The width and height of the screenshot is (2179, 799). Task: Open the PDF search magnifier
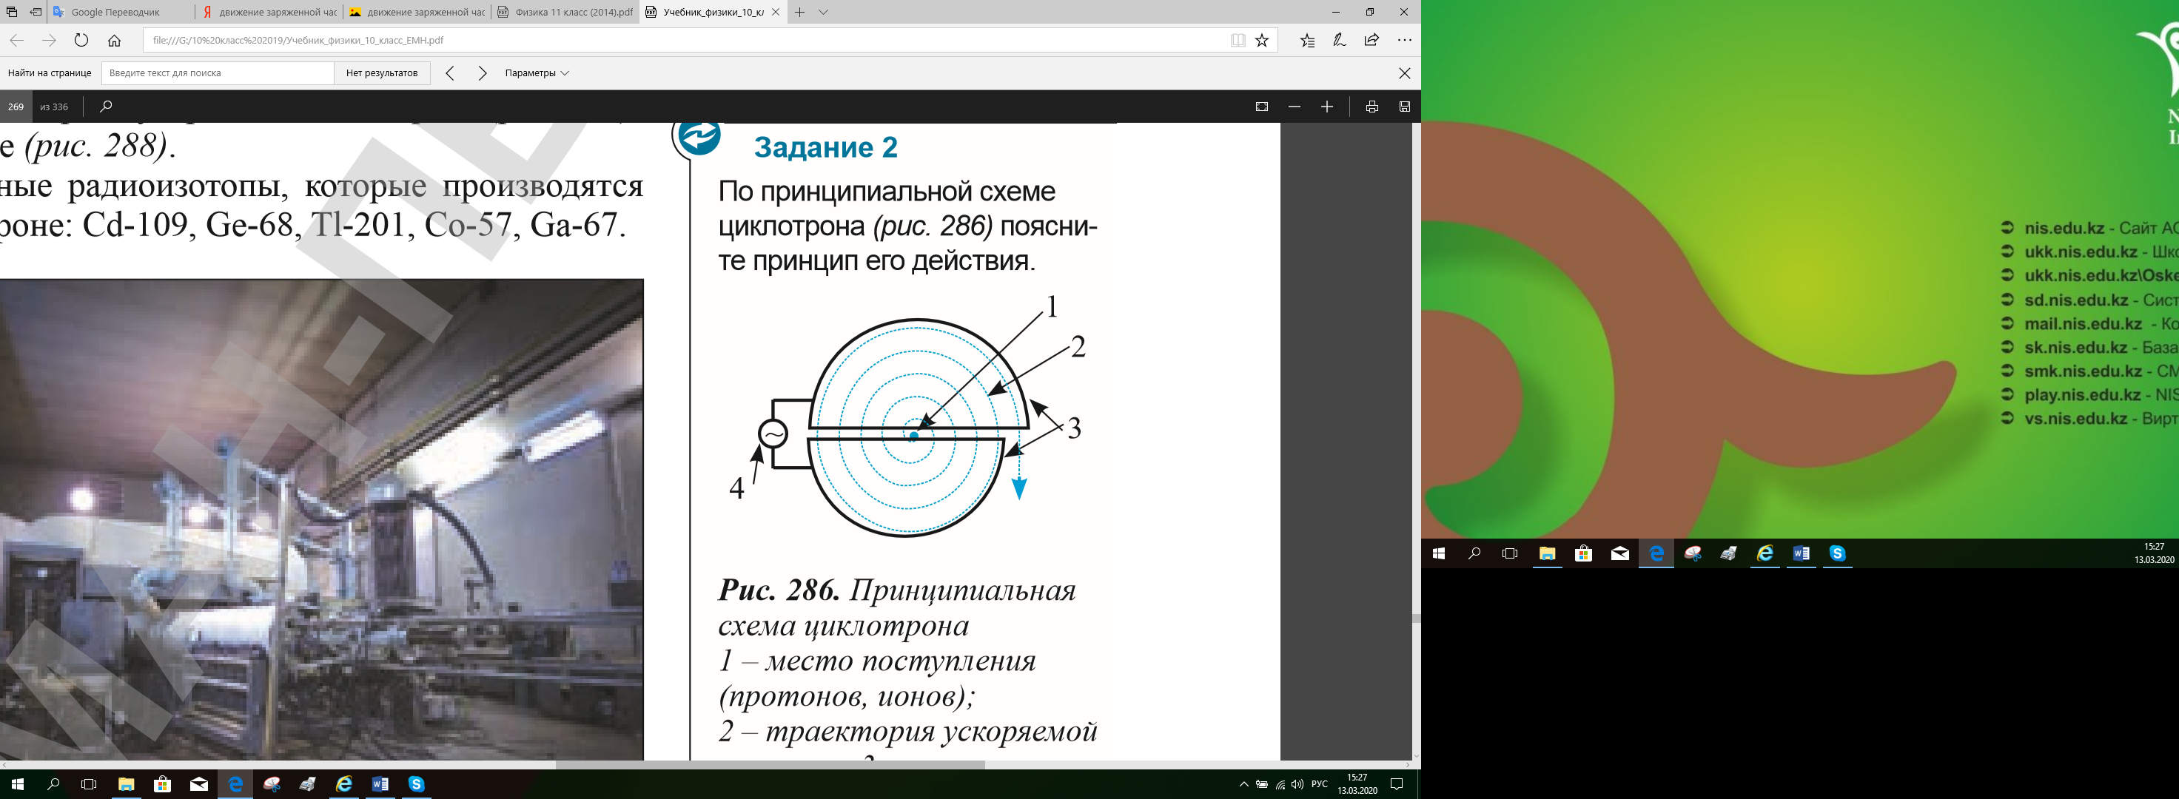[106, 107]
